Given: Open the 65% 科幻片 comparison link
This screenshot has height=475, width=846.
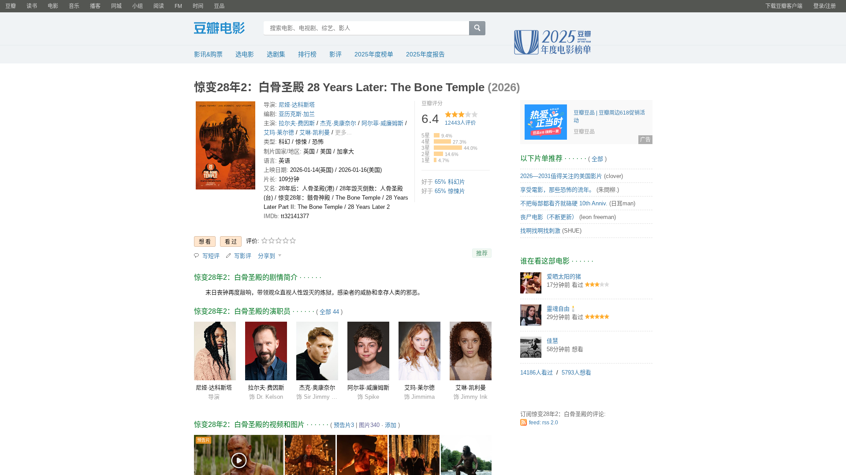Looking at the screenshot, I should pos(450,182).
